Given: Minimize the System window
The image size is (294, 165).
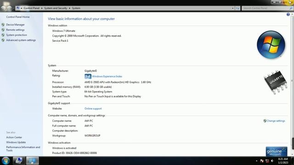Looking at the screenshot, I should click(275, 2).
